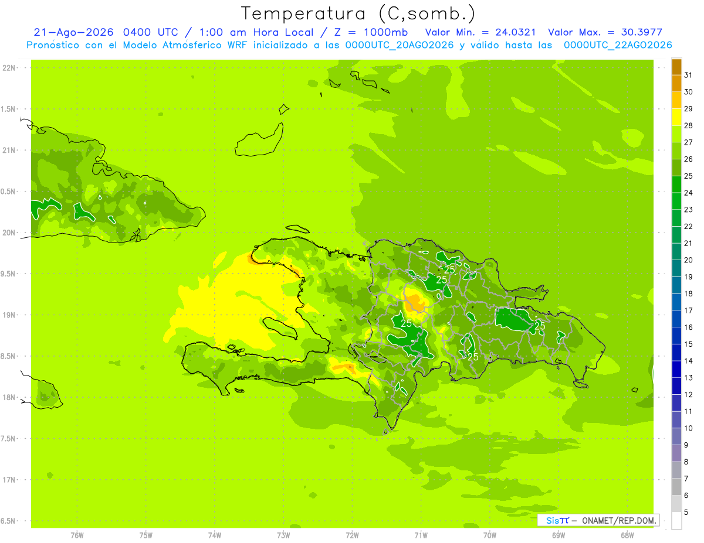Click the '71W' longitude label
Image resolution: width=704 pixels, height=543 pixels.
(421, 535)
